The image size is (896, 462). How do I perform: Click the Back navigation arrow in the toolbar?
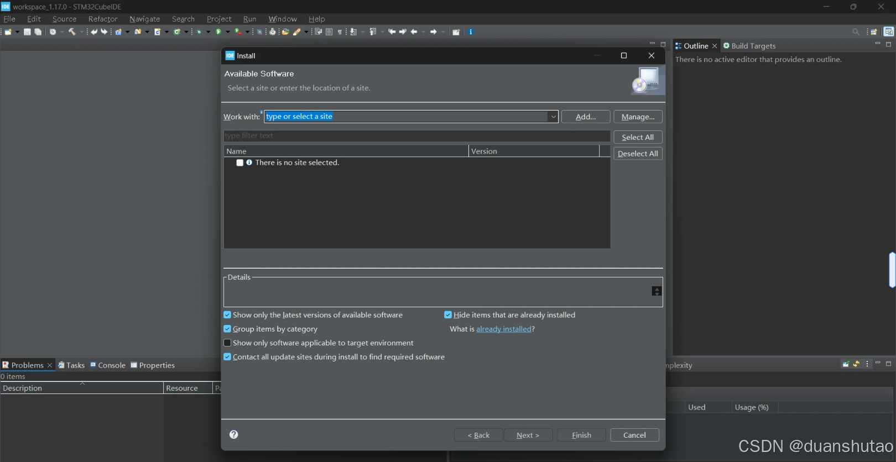(414, 32)
